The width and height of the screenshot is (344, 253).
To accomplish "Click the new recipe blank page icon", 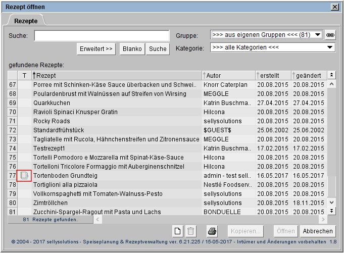I will click(x=178, y=231).
